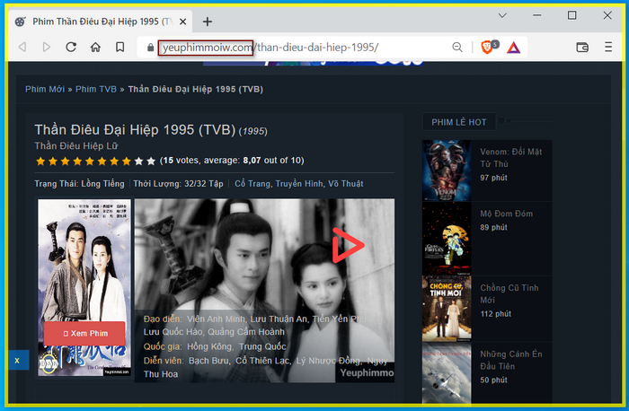Image resolution: width=629 pixels, height=411 pixels.
Task: Open Brave Shields lion icon
Action: (487, 48)
